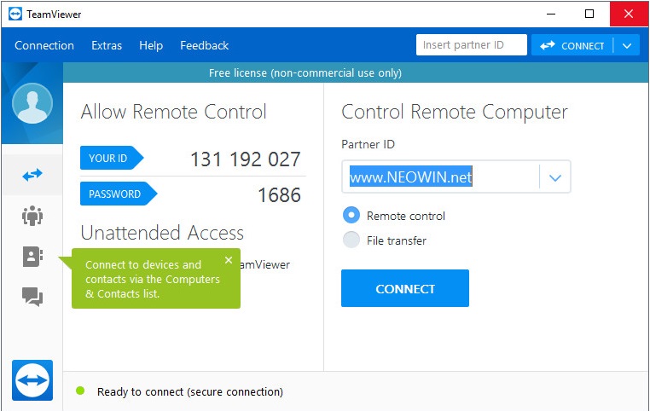Open the Chat sidebar icon

[x=32, y=297]
